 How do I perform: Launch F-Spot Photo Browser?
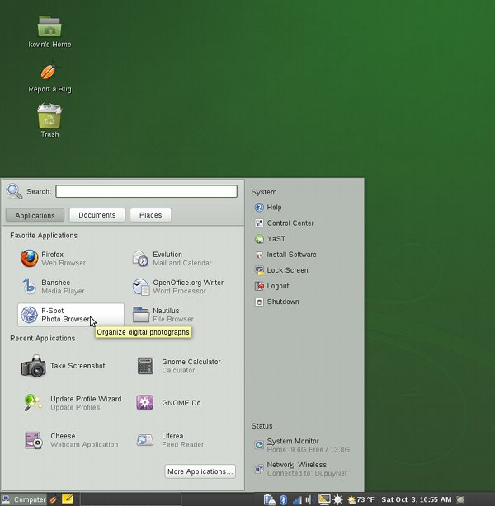click(x=70, y=315)
